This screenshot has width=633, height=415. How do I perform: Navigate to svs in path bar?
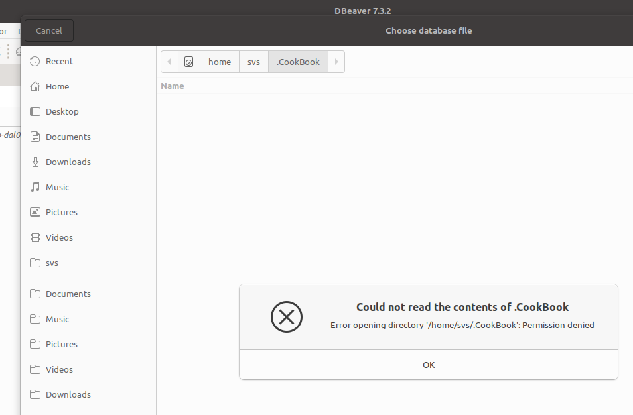coord(253,62)
